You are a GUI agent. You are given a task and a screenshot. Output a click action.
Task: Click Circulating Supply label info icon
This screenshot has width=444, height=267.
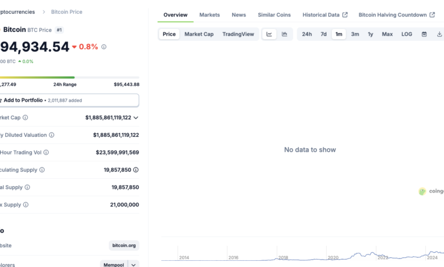point(42,170)
